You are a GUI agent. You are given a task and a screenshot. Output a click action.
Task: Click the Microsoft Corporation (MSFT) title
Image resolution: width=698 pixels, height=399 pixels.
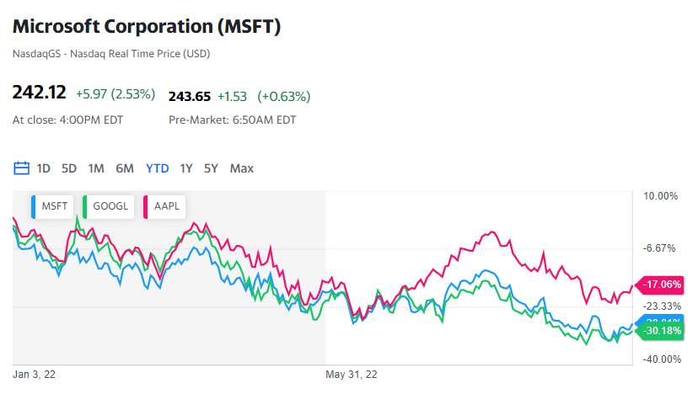pyautogui.click(x=147, y=26)
